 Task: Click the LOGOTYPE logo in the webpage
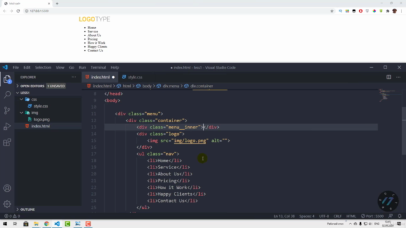[95, 19]
